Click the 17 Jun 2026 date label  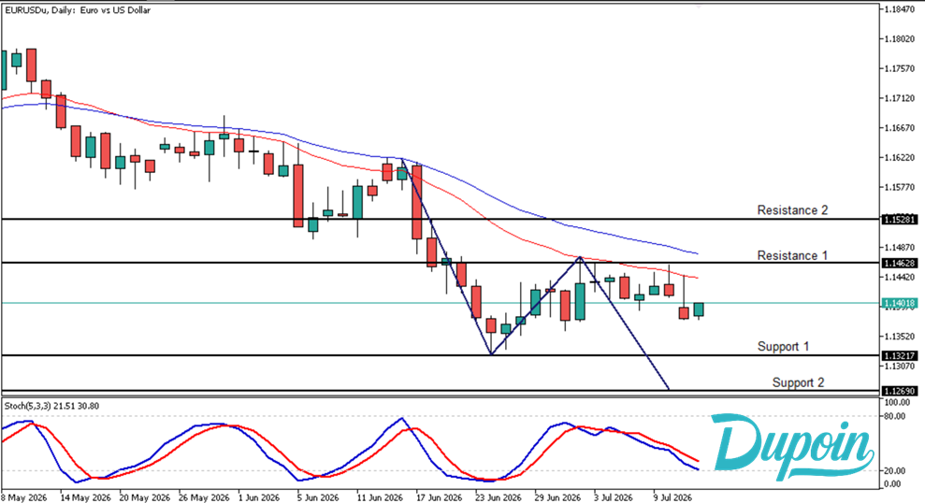(x=441, y=497)
